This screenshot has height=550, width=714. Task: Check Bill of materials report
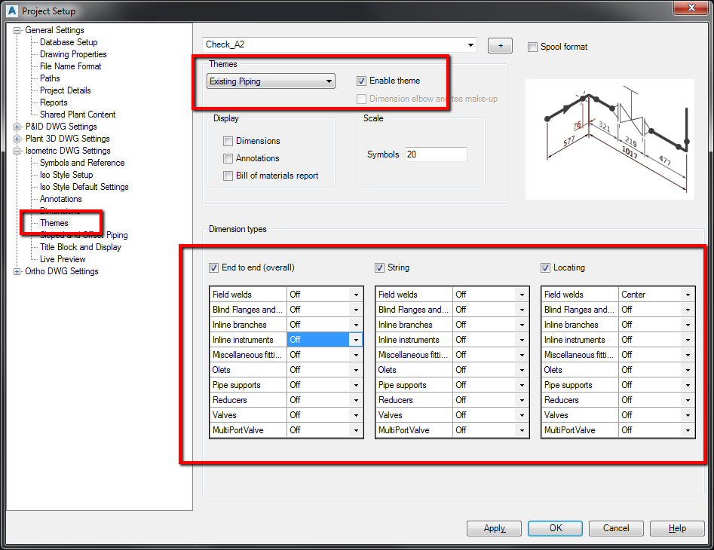tap(228, 176)
